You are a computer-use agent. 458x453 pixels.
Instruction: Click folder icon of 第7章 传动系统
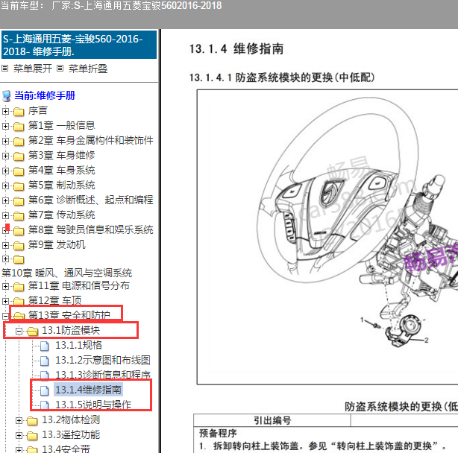click(19, 215)
